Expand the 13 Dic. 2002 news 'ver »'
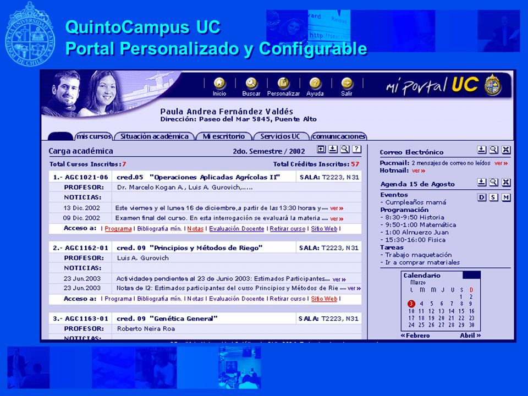The image size is (528, 396). click(337, 208)
